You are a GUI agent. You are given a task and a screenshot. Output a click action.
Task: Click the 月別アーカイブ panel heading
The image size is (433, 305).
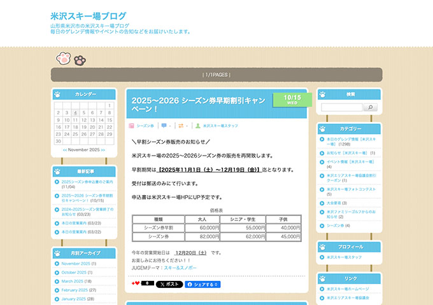point(85,253)
